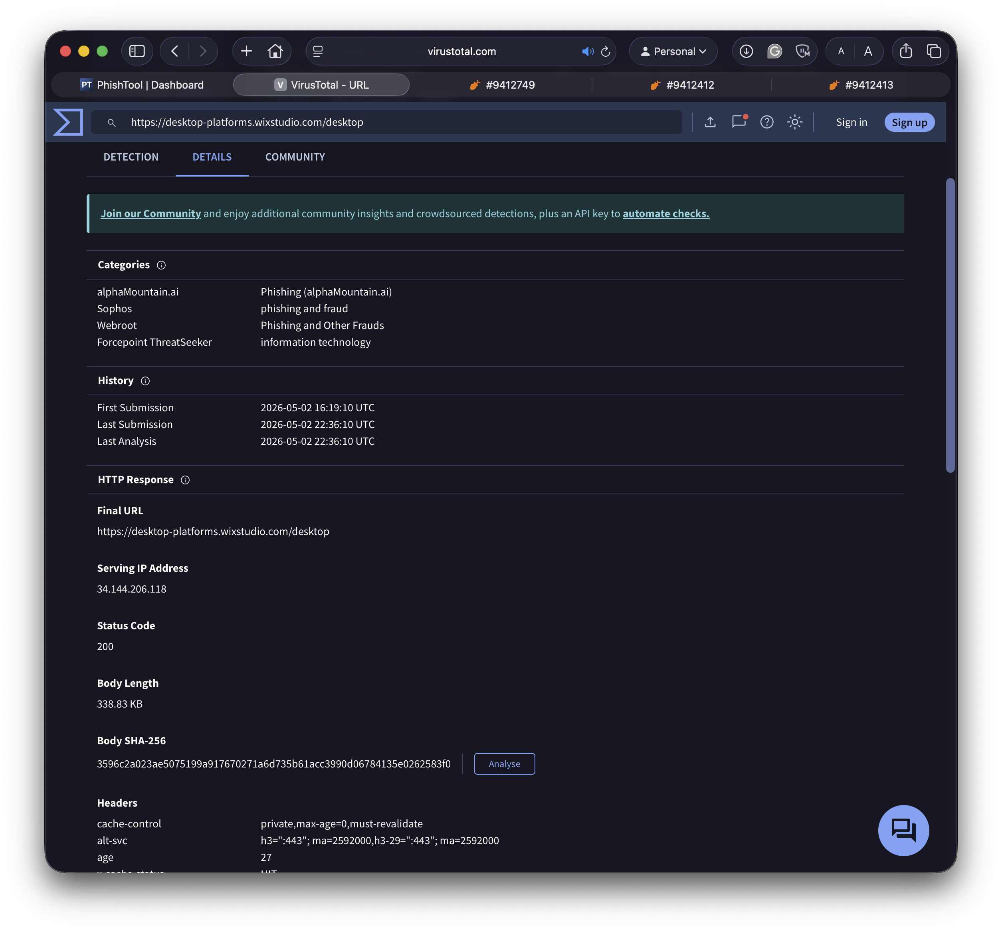Click 'phishing and fraud' Sophos value
The image size is (1002, 932).
tap(305, 309)
